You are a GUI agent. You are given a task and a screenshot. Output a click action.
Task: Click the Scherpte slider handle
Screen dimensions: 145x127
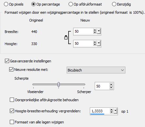tap(59, 84)
